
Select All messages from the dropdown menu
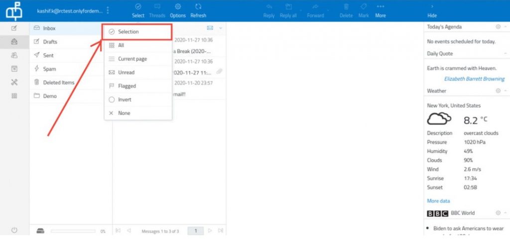121,45
